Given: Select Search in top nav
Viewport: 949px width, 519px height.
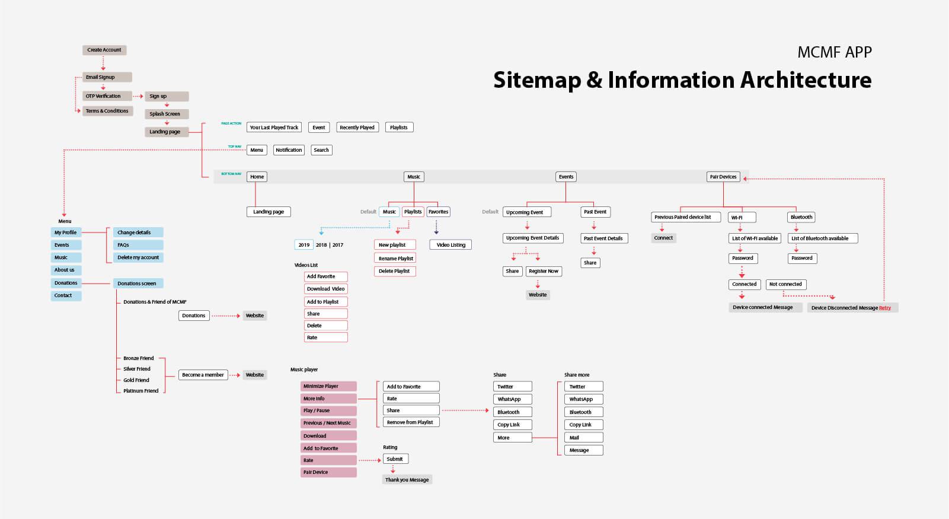Looking at the screenshot, I should point(321,150).
